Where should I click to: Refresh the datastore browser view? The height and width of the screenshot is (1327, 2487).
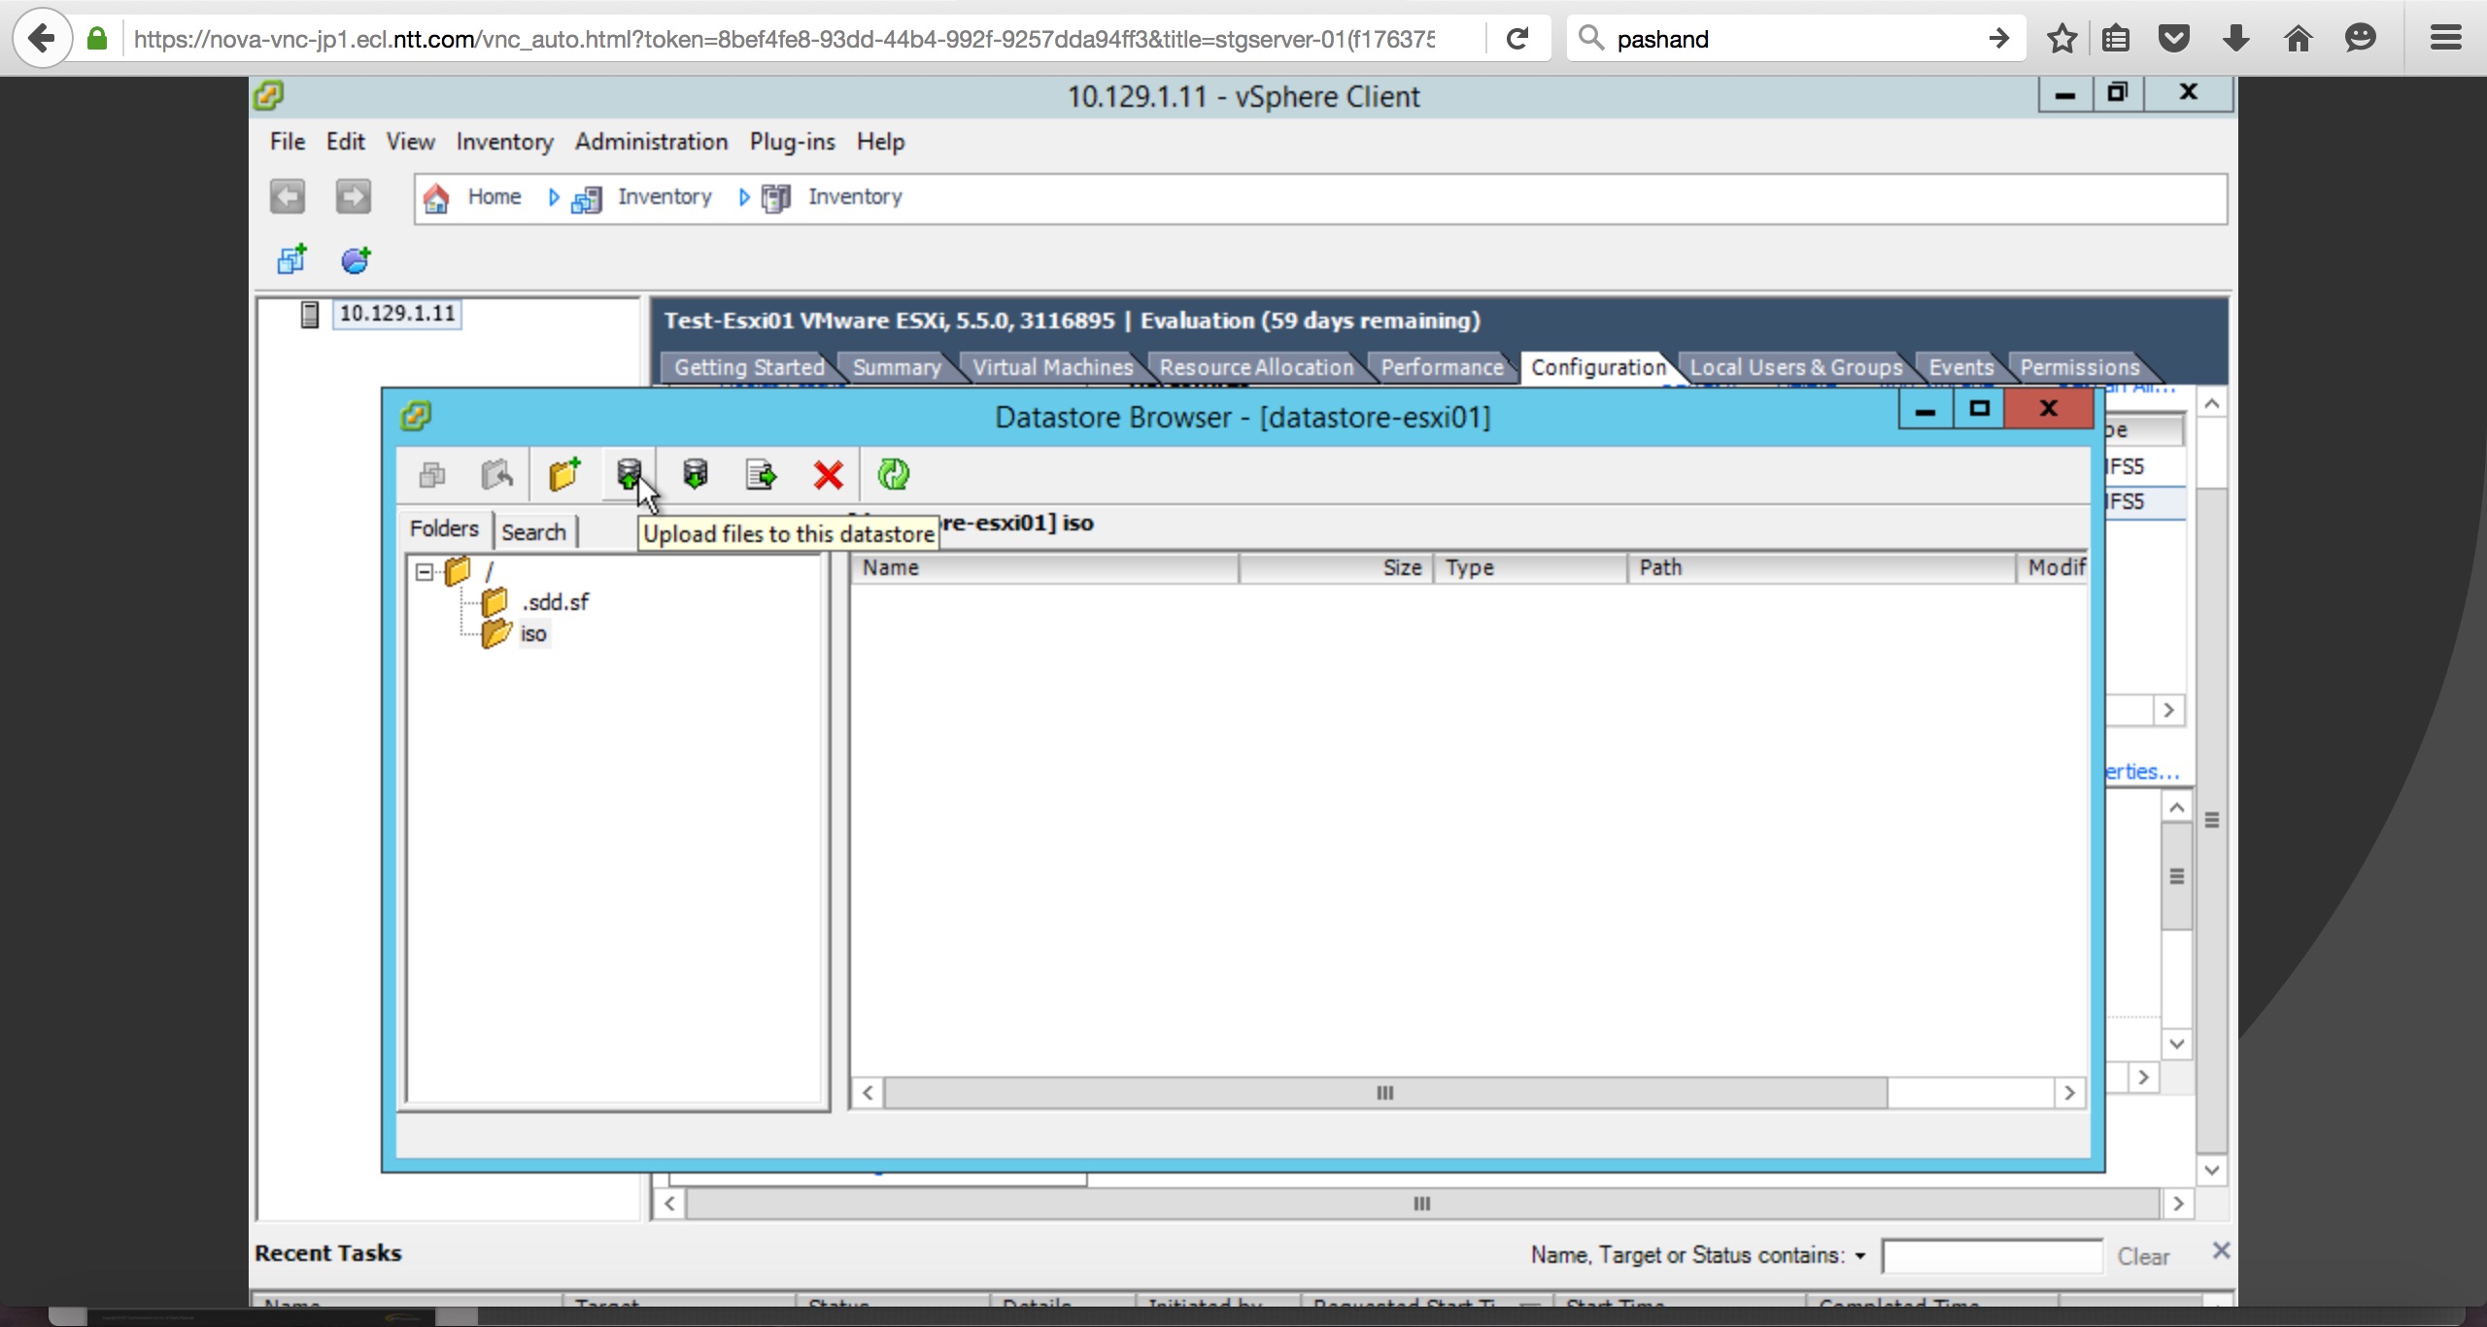pos(893,474)
